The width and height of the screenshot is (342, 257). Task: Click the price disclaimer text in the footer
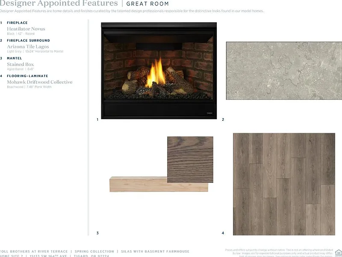279,253
